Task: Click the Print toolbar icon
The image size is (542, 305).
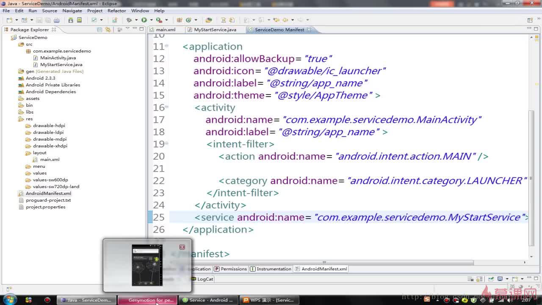Action: tap(57, 20)
